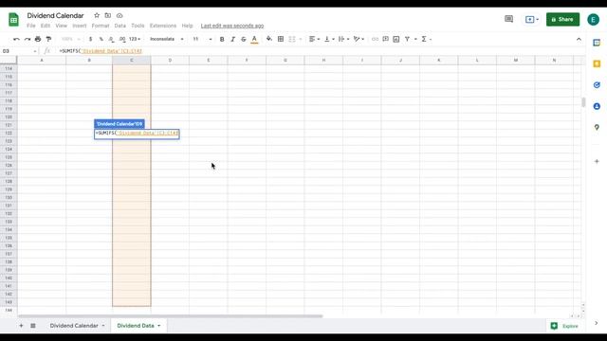Open Calendar in the side panel
607x341 pixels.
tap(597, 43)
